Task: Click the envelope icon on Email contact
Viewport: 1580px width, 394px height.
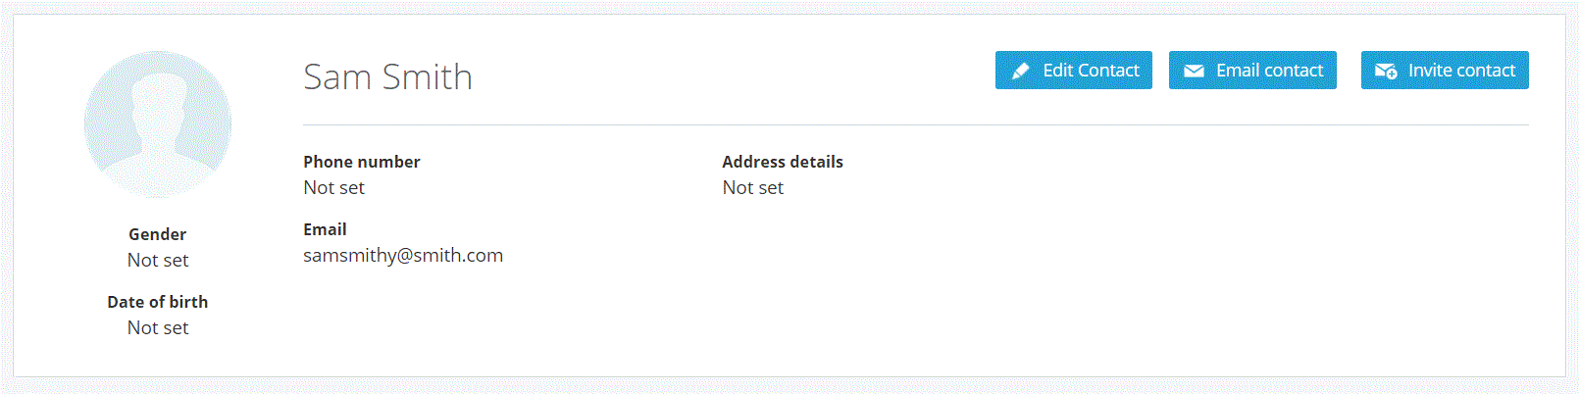Action: coord(1194,71)
